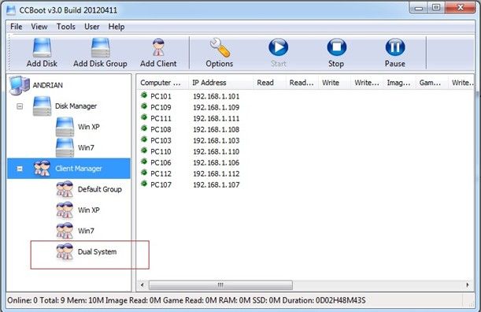Click the Pause service button
This screenshot has width=481, height=312.
(x=395, y=47)
